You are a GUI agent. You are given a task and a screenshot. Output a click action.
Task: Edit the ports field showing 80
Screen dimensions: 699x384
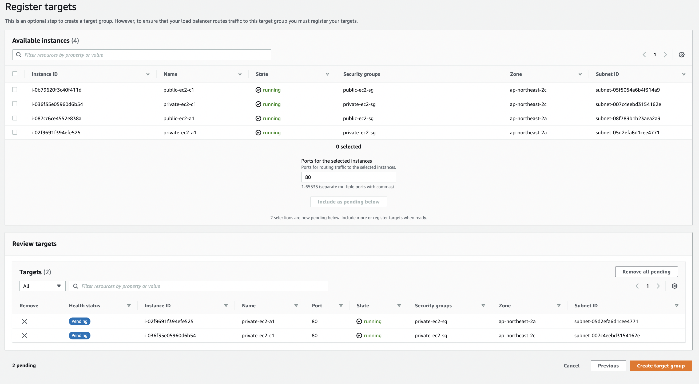(x=348, y=177)
